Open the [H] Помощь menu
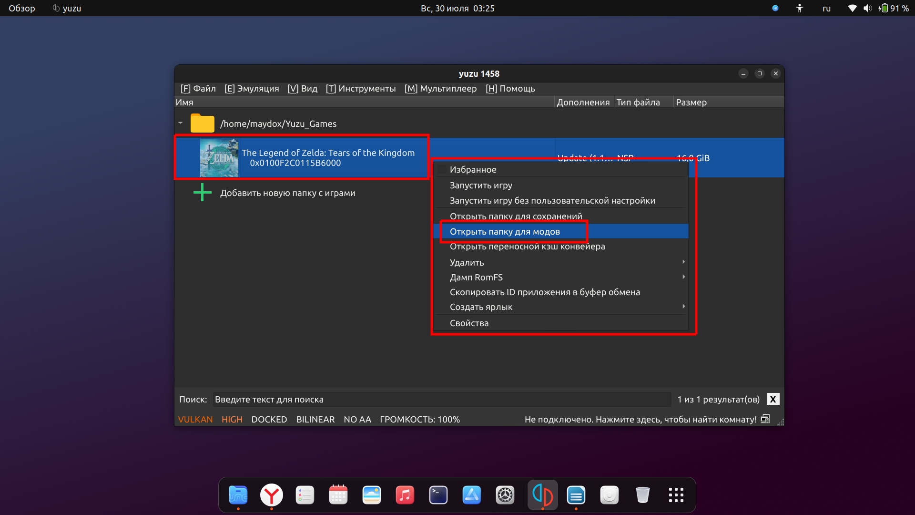The image size is (915, 515). pos(510,89)
